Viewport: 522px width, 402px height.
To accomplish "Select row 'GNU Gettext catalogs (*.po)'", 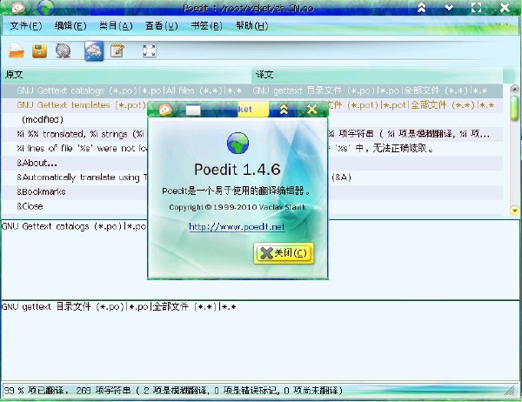I will click(252, 90).
